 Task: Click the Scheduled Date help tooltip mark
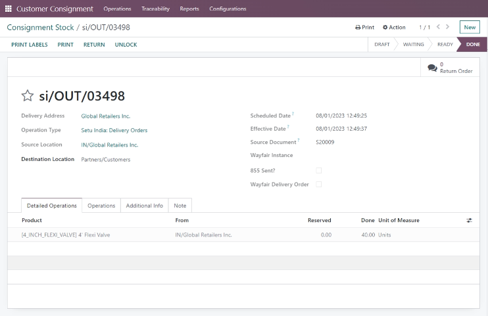[293, 114]
